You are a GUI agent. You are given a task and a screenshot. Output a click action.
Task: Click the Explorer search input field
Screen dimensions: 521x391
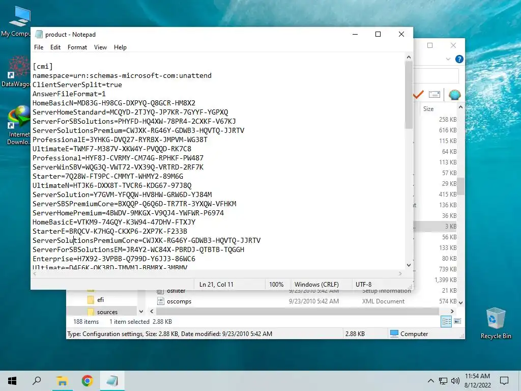[x=436, y=76]
